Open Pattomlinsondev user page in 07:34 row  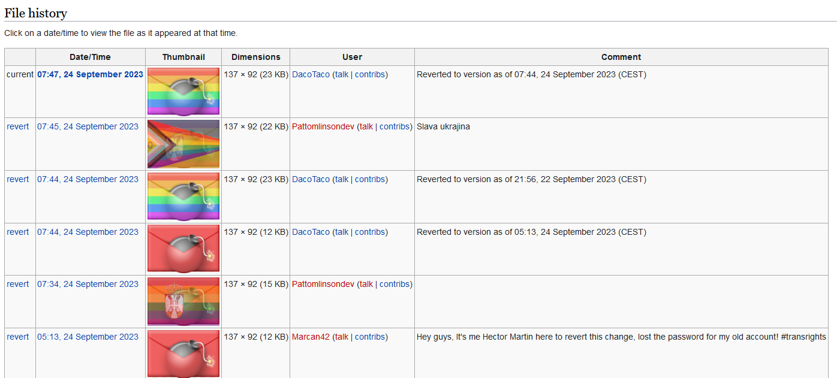click(323, 284)
